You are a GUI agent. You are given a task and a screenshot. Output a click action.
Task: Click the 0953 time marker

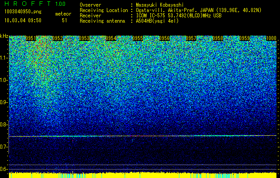pos(84,38)
